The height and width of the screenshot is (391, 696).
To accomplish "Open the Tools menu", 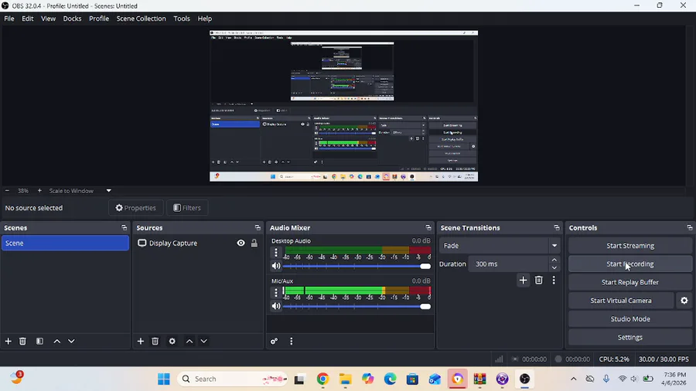I will [182, 19].
